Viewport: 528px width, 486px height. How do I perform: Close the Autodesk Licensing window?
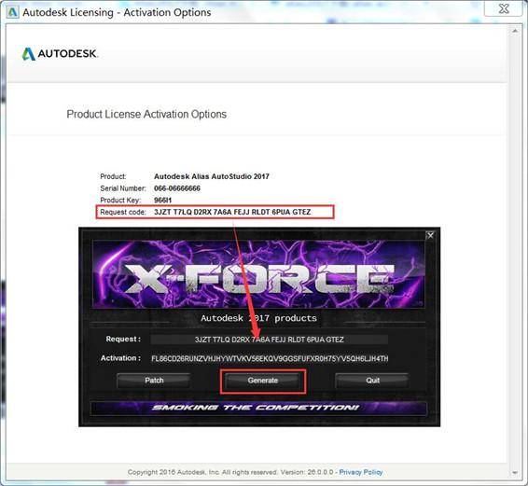504,8
